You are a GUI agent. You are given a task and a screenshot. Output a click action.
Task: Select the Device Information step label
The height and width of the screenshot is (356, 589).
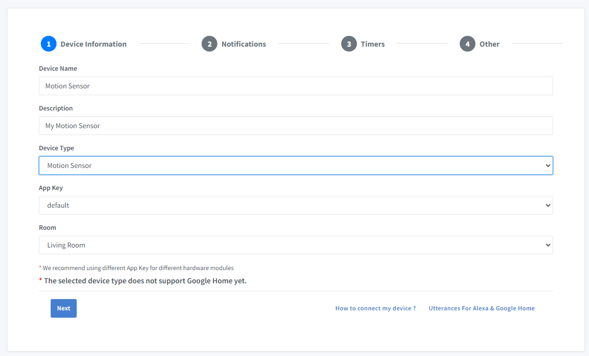tap(93, 44)
